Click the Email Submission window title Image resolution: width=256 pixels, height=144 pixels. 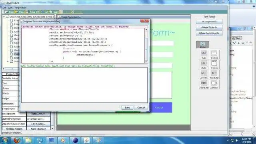pyautogui.click(x=71, y=17)
